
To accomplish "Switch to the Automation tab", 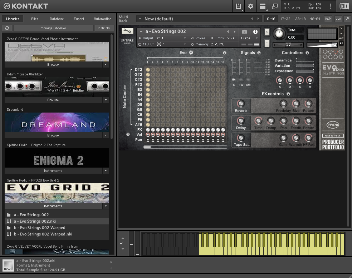I will [103, 19].
